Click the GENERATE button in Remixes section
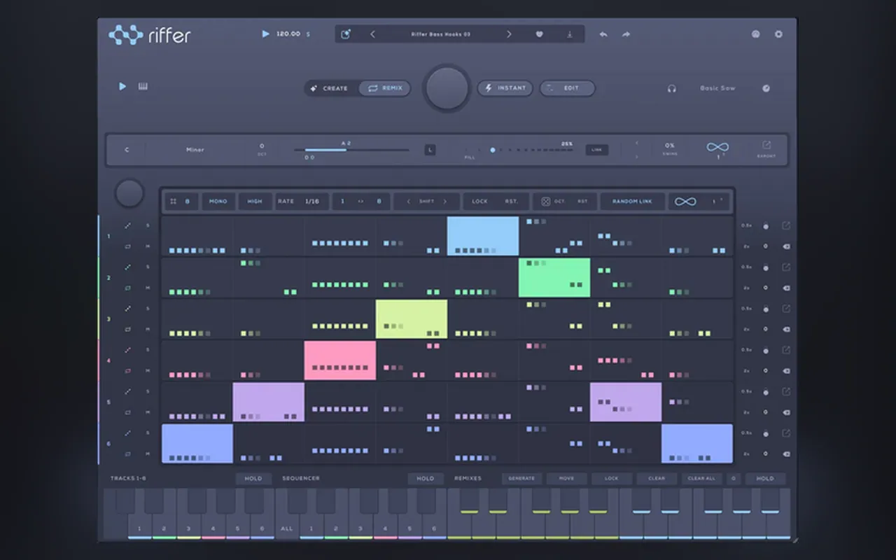Image resolution: width=896 pixels, height=560 pixels. coord(521,479)
